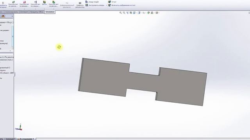250x140 pixels.
Task: Open the results advisor (Консультант по результатам)
Action: click(x=54, y=4)
